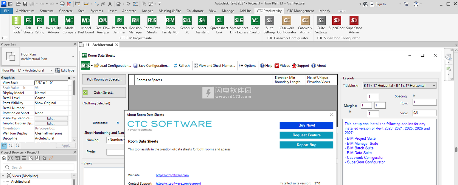Image resolution: width=458 pixels, height=185 pixels.
Task: Open SuperDoor Admin tool
Action: (354, 25)
